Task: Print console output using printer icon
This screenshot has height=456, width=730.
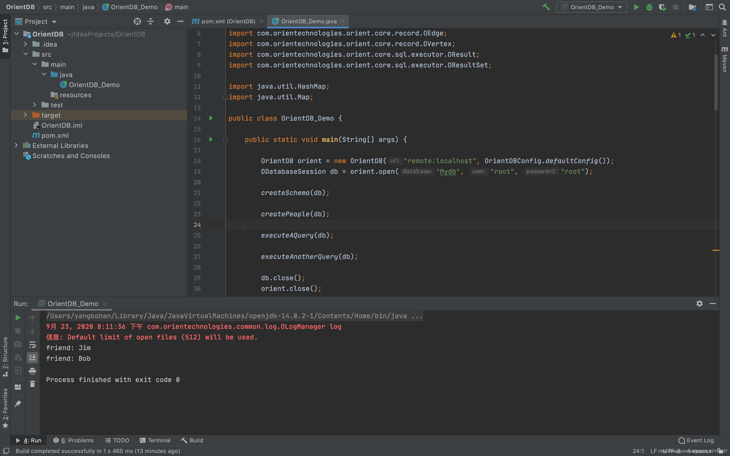Action: [x=32, y=371]
